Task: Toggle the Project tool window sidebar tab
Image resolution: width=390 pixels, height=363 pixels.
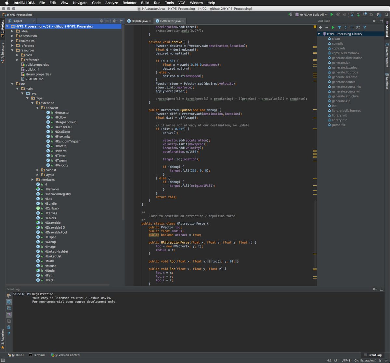Action: coord(3,27)
